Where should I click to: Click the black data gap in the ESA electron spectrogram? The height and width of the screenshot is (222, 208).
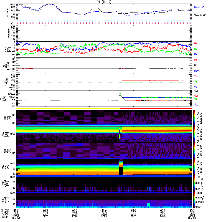click(121, 171)
